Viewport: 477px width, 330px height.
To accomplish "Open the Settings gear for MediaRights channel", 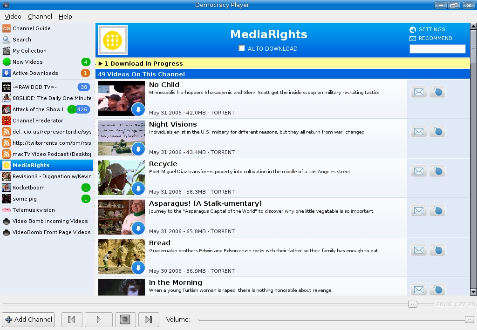I will [x=413, y=29].
